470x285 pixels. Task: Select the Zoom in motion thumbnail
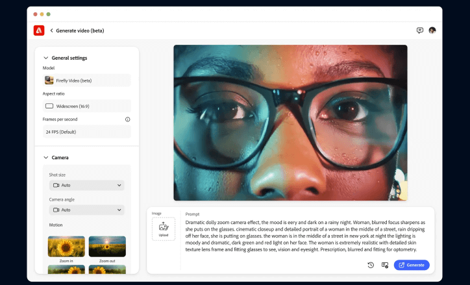click(x=66, y=247)
